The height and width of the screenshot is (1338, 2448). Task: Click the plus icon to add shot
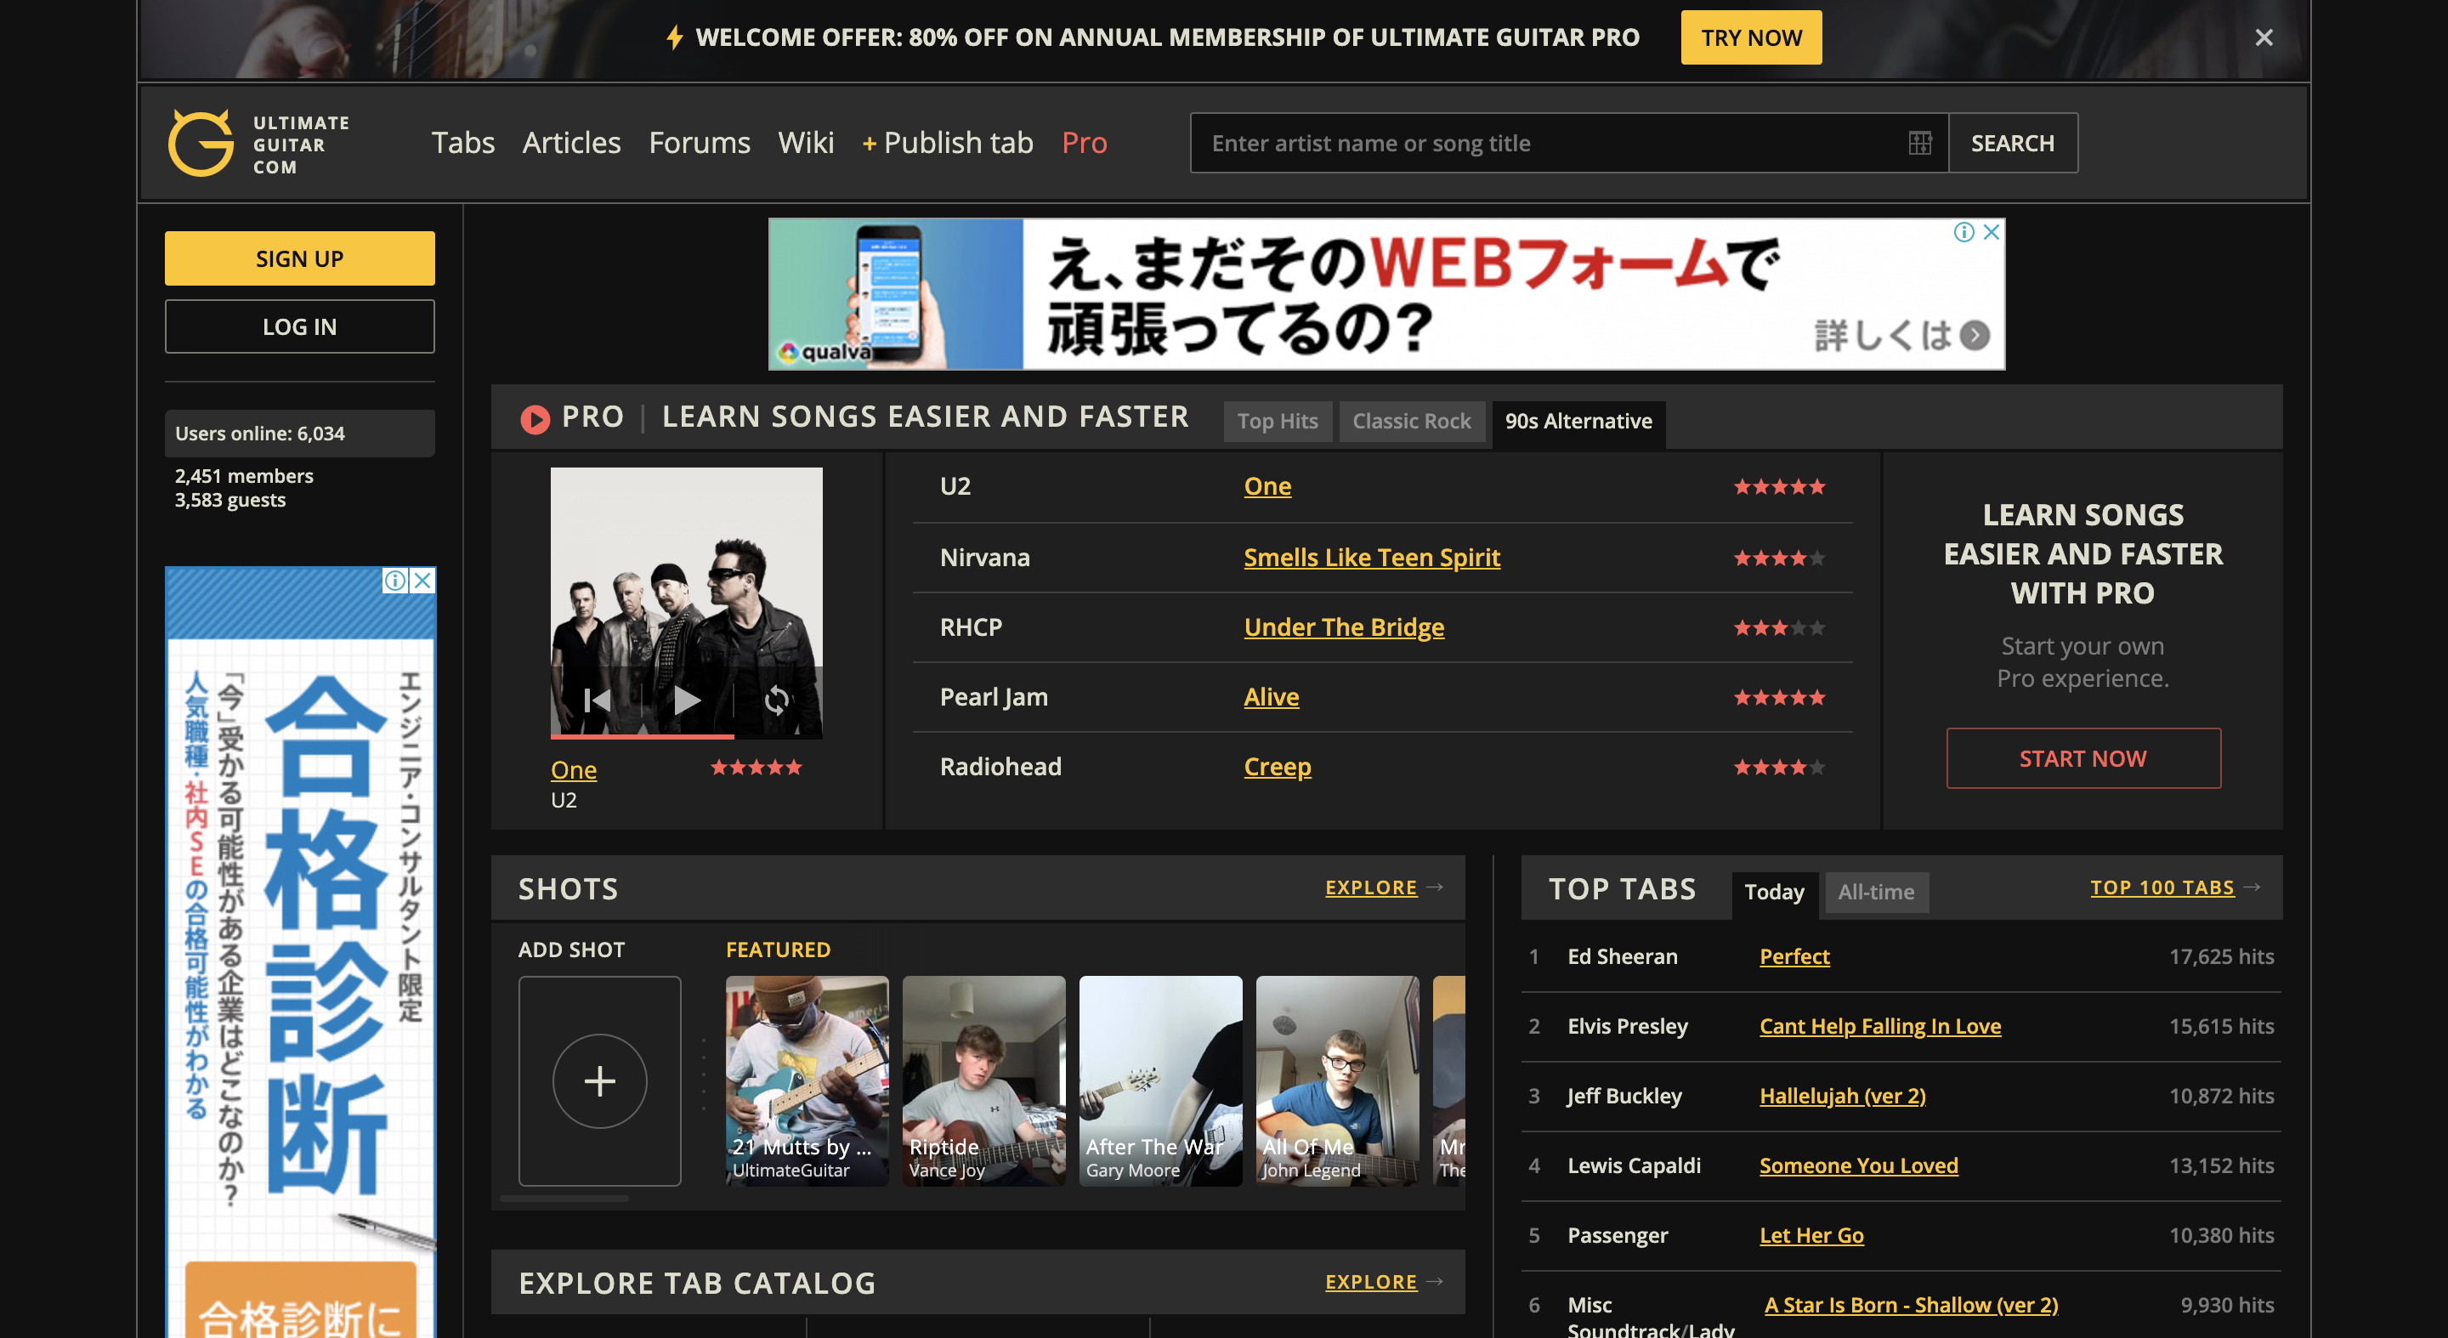(x=599, y=1080)
